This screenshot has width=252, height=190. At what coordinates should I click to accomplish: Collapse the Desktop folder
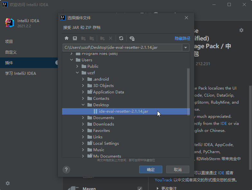tap(83, 105)
